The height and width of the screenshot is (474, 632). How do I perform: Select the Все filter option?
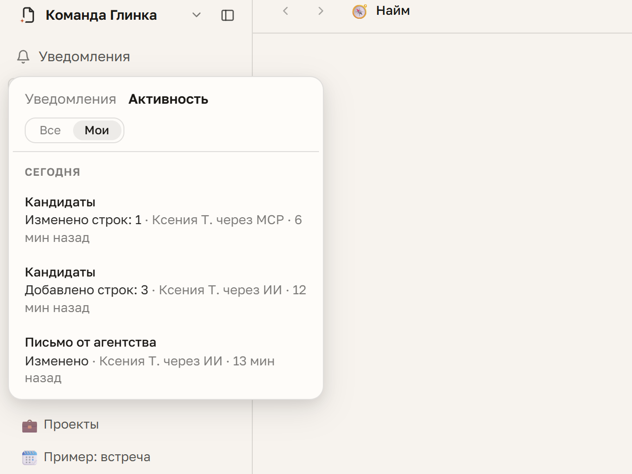click(50, 130)
